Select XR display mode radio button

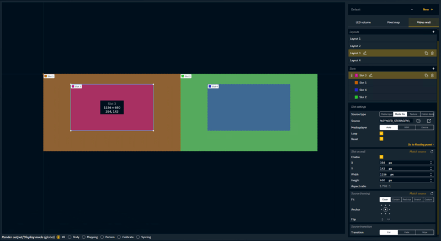59,237
